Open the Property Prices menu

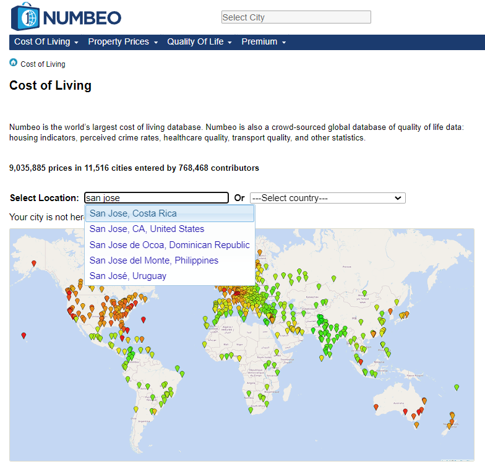point(122,42)
